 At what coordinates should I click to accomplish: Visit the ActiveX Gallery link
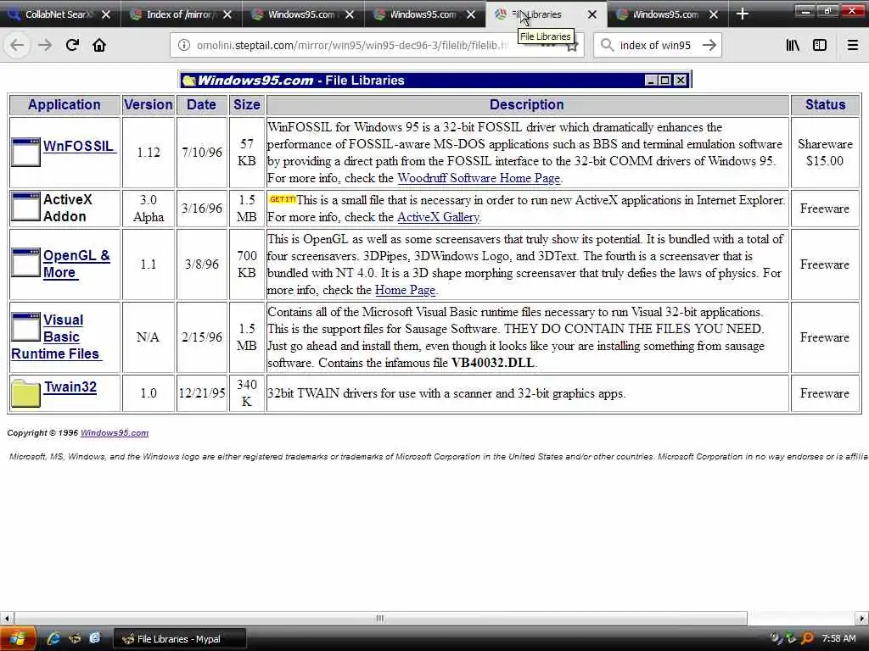439,217
